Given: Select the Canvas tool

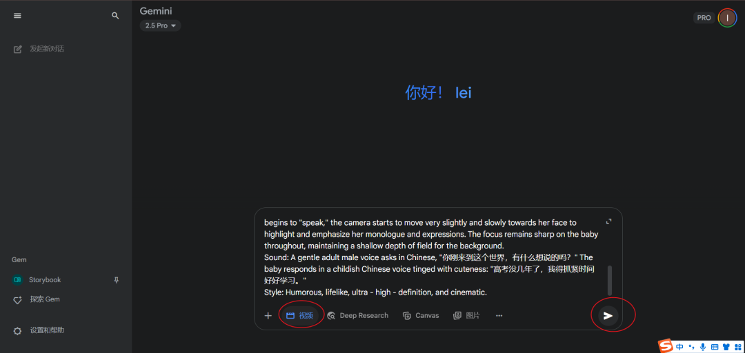Looking at the screenshot, I should (421, 316).
